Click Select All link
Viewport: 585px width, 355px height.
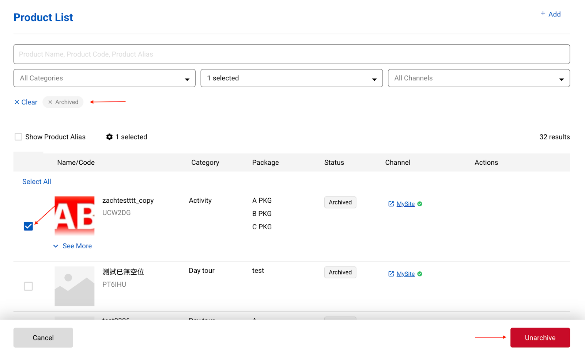[37, 182]
